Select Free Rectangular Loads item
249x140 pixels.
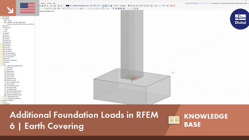12,86
